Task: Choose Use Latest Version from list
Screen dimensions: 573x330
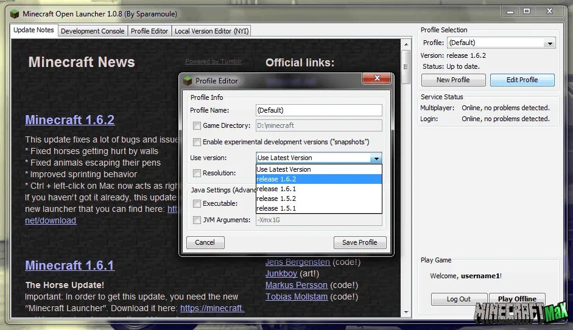Action: click(318, 169)
